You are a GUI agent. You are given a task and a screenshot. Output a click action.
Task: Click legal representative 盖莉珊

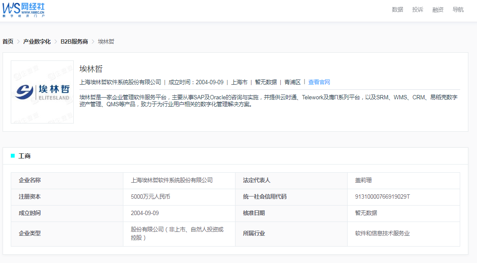[363, 181]
